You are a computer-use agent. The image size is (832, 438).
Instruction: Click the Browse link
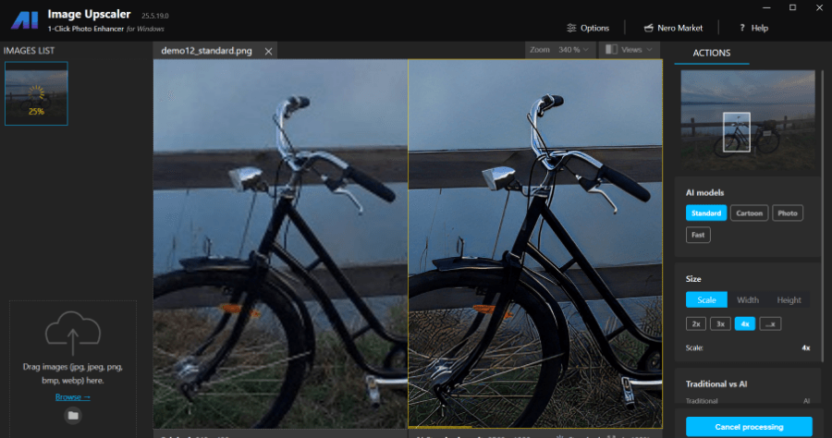click(73, 397)
